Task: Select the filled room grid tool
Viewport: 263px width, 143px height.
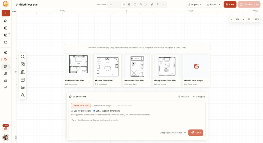Action: (129, 5)
